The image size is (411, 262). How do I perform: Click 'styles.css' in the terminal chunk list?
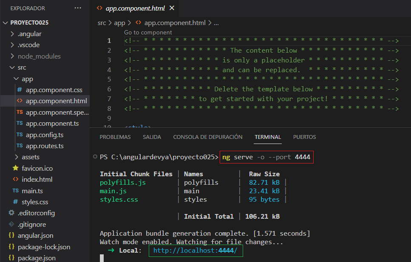(x=119, y=200)
